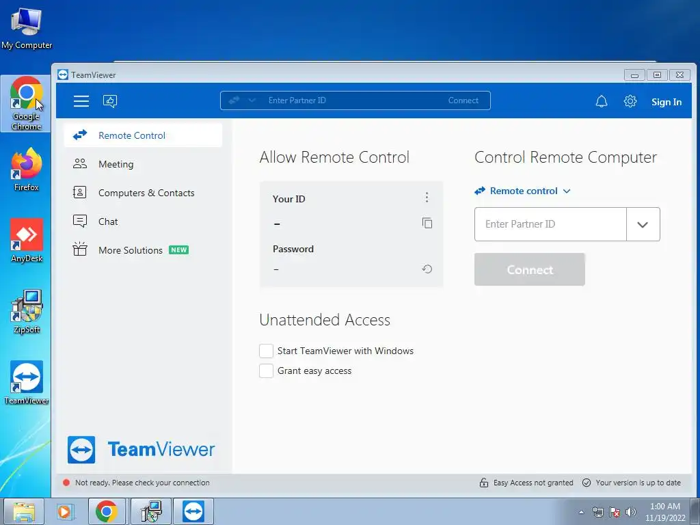
Task: Click the gray Connect button
Action: coord(530,269)
